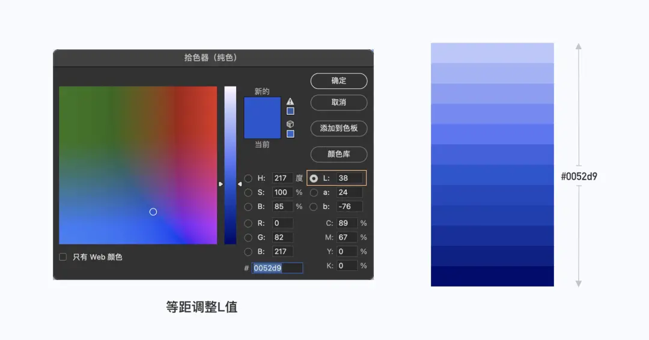
Task: Click the hex field 0052d9
Action: [277, 268]
